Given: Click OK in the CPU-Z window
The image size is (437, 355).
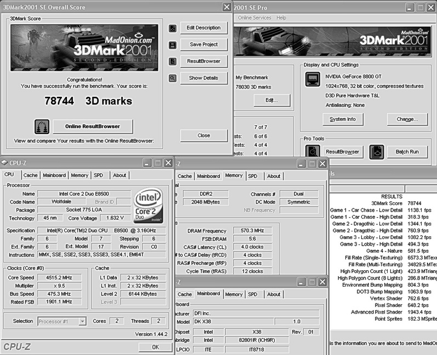Looking at the screenshot, I should click(155, 347).
